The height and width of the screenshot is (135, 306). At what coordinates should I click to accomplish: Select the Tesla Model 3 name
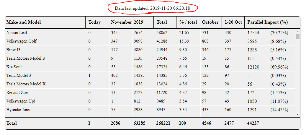click(x=19, y=75)
